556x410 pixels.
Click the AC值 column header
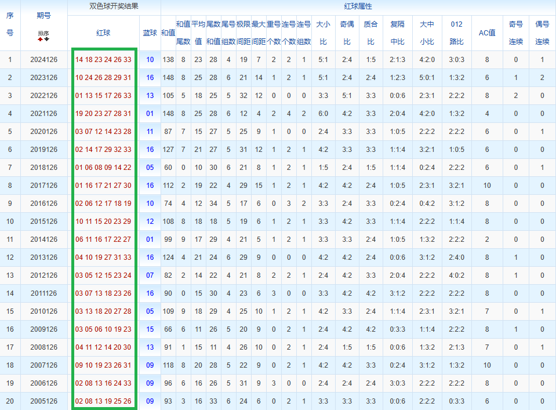[487, 33]
